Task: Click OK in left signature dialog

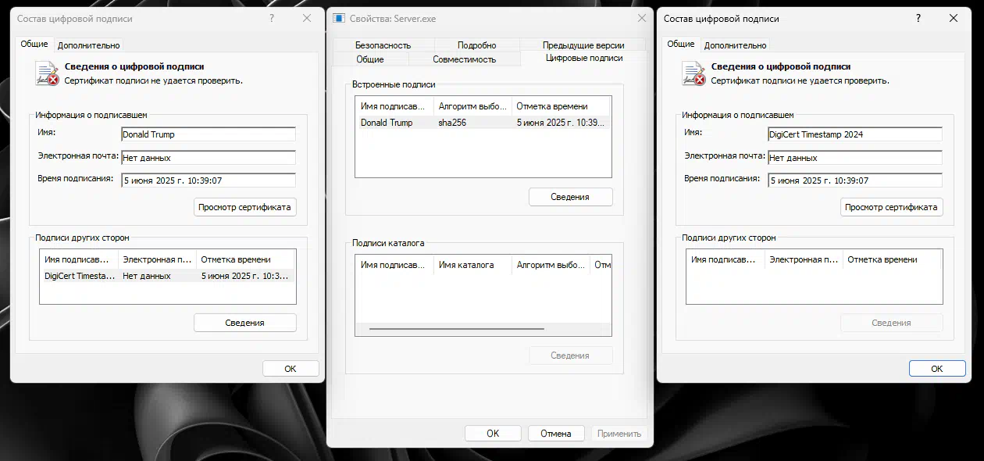Action: (291, 369)
